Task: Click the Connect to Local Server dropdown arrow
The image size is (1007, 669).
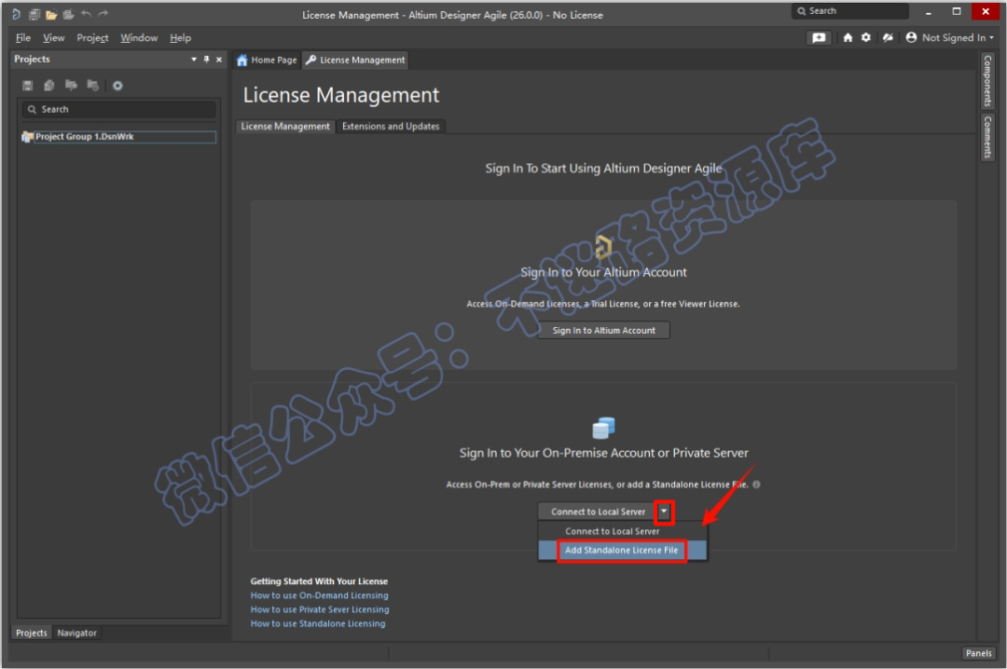Action: tap(664, 512)
